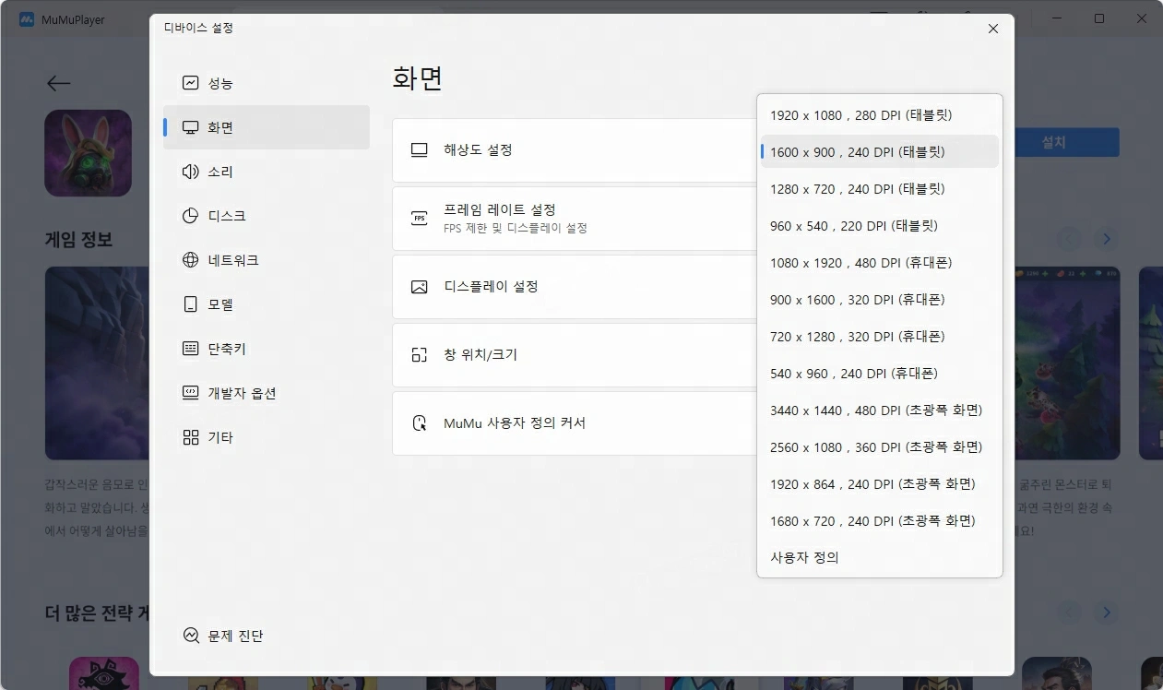Click the pie chart icon beside 디스크
This screenshot has width=1163, height=690.
(191, 216)
